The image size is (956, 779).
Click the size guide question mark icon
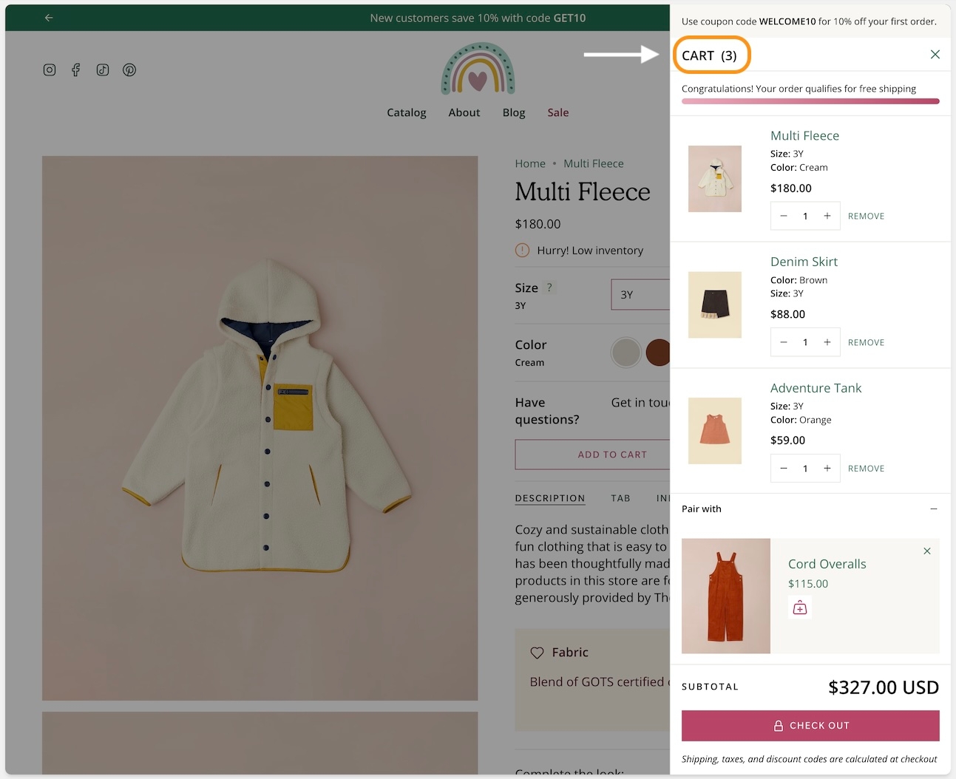click(x=549, y=288)
